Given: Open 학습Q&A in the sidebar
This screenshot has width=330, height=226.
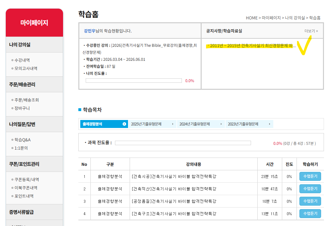Looking at the screenshot, I should (x=23, y=140).
